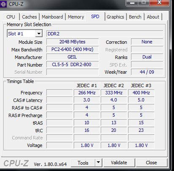The image size is (174, 171).
Task: Go to the Mainboard tab
Action: (52, 17)
